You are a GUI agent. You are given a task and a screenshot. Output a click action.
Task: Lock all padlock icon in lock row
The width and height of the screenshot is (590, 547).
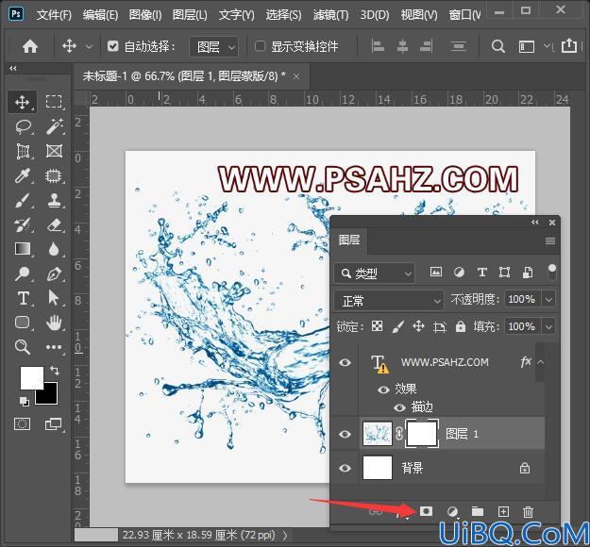(x=461, y=326)
